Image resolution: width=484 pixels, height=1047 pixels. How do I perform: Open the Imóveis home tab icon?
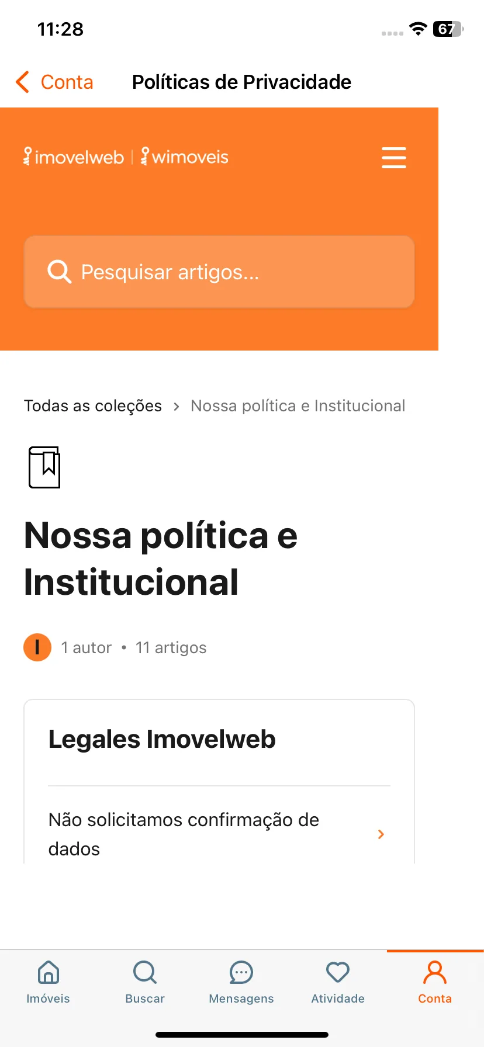48,973
